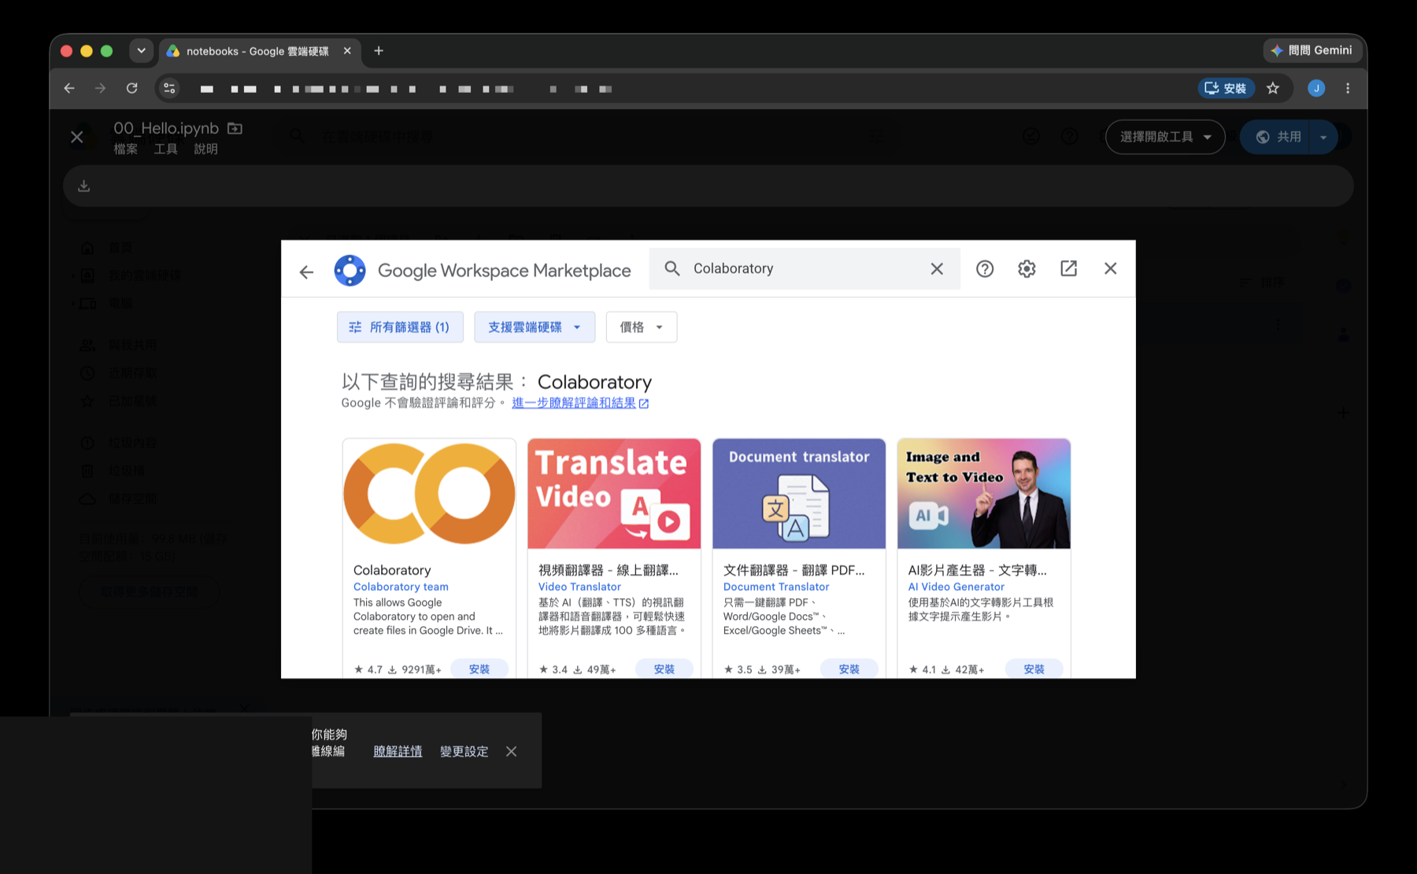This screenshot has height=874, width=1417.
Task: Click the 問問 Gemini button
Action: tap(1312, 50)
